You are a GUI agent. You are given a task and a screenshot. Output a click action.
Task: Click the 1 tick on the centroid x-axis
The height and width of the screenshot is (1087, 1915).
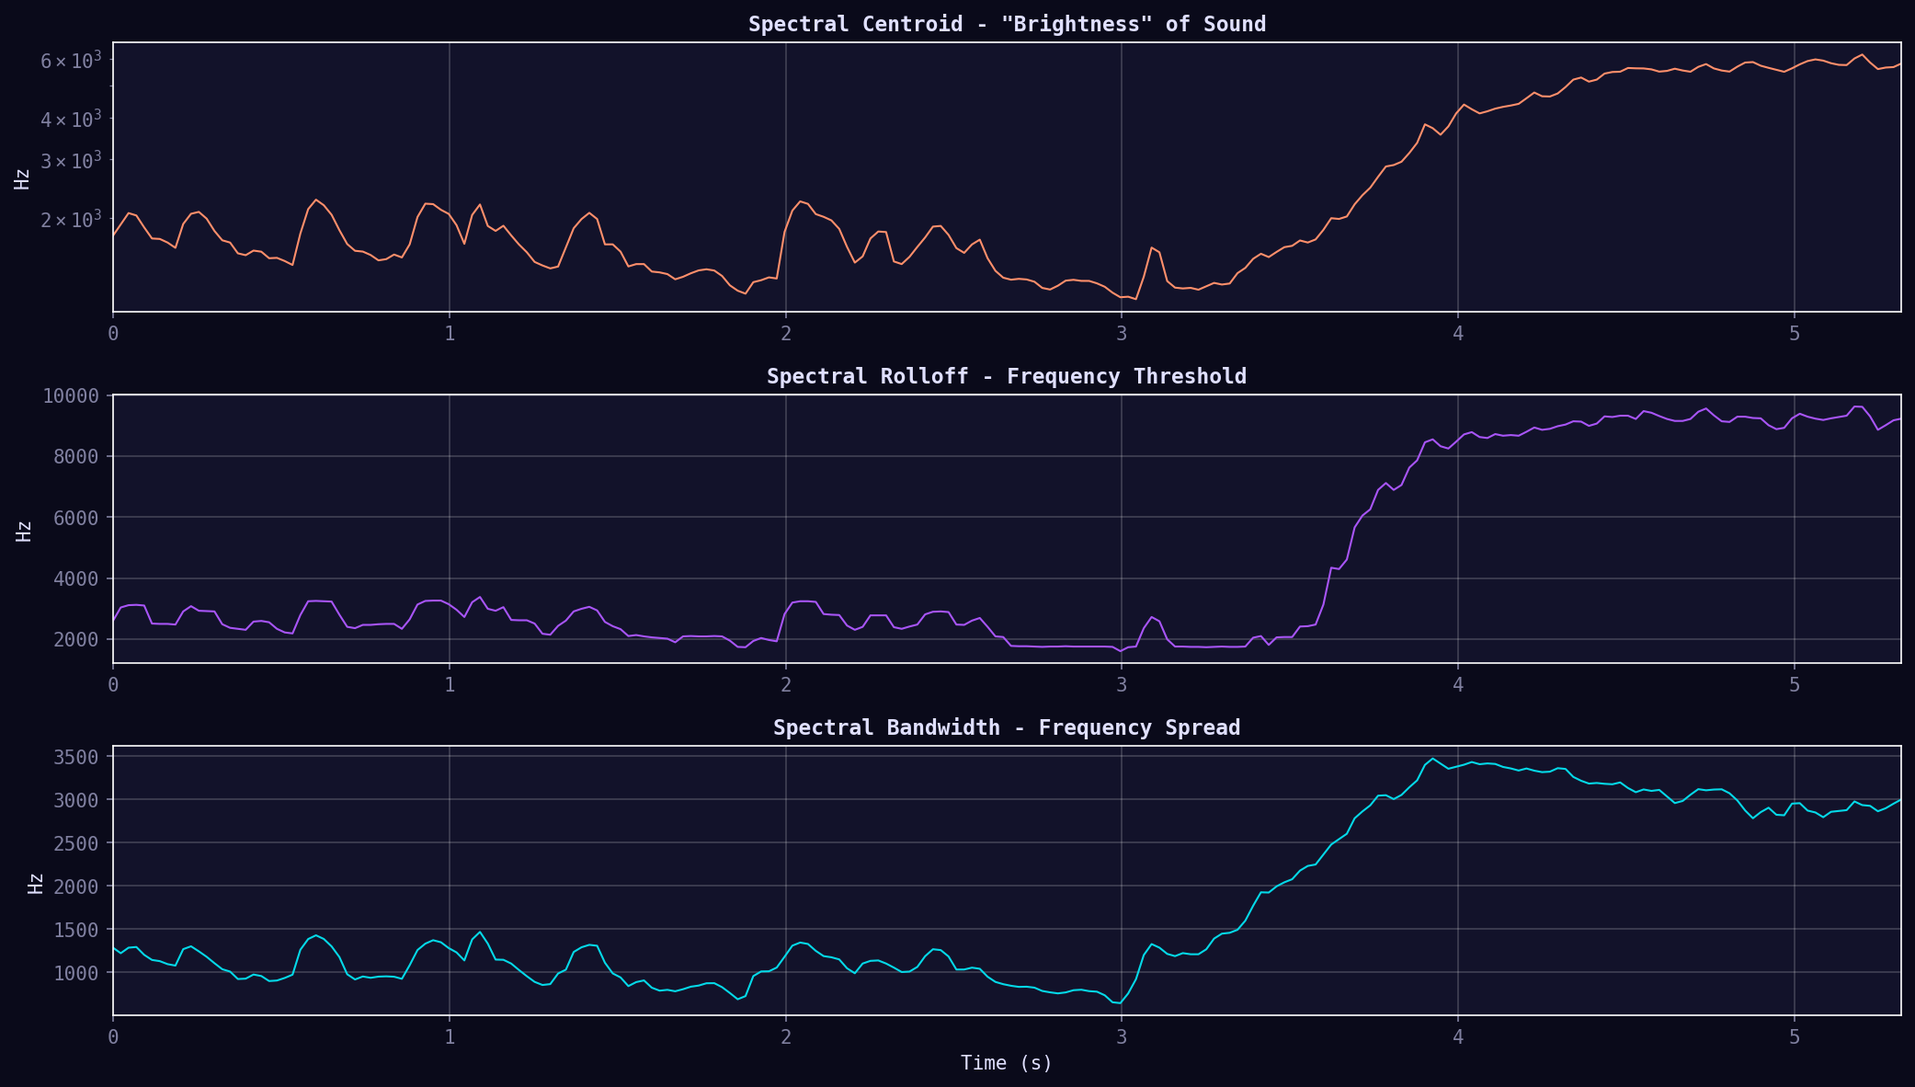(450, 334)
